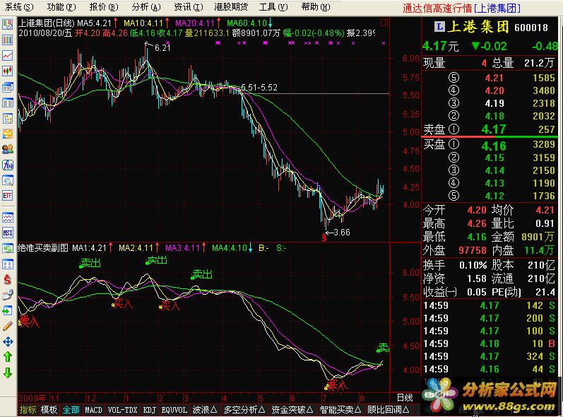This screenshot has width=563, height=417.
Task: Click the stock code 600018
Action: point(531,28)
